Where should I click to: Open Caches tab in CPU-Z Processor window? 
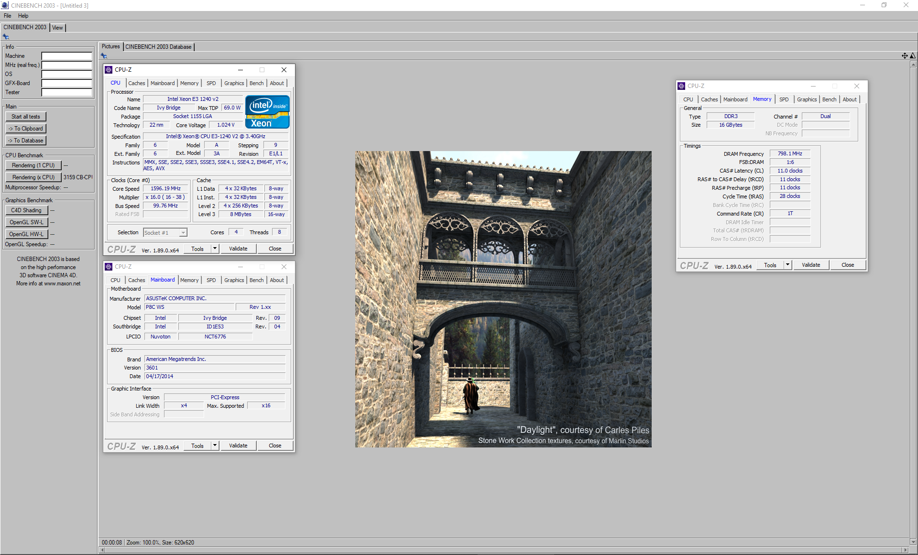coord(136,83)
